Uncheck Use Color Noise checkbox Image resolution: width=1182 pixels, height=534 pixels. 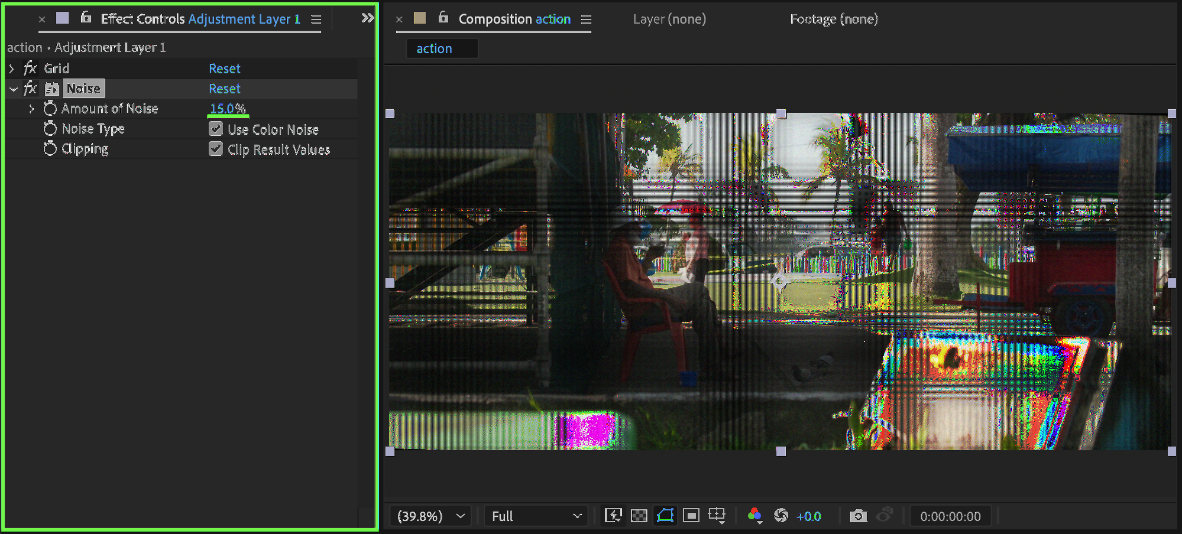(x=216, y=129)
